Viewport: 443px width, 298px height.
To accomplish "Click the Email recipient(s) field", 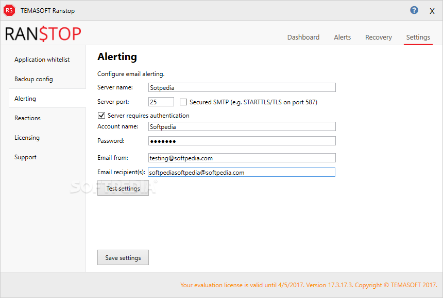I will (242, 172).
